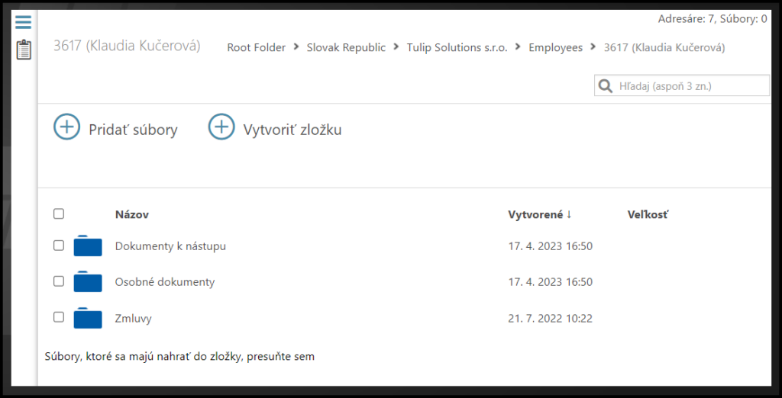Toggle the select-all checkbox in header

click(59, 214)
